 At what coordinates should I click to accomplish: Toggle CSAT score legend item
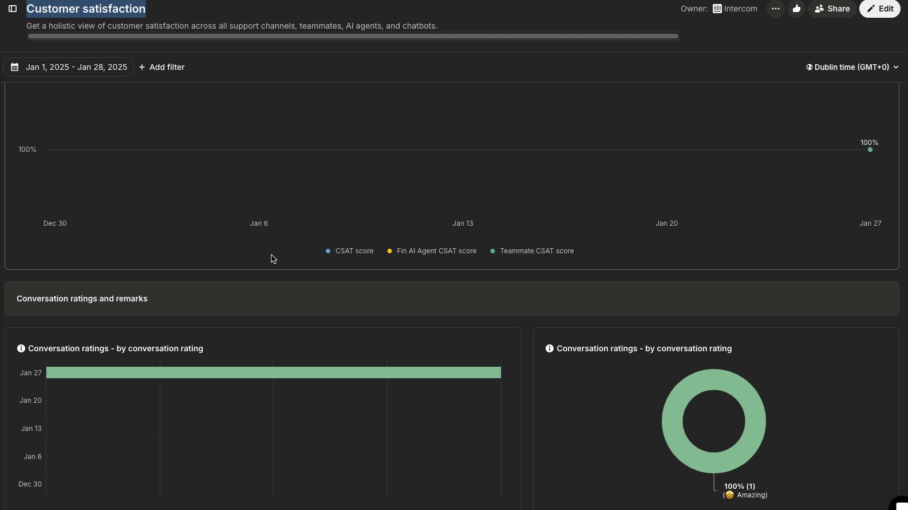coord(349,251)
